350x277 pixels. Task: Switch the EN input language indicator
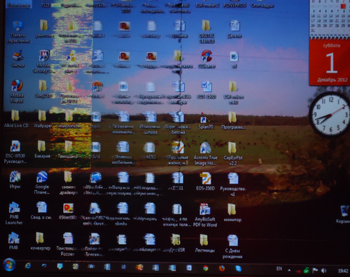[x=279, y=269]
